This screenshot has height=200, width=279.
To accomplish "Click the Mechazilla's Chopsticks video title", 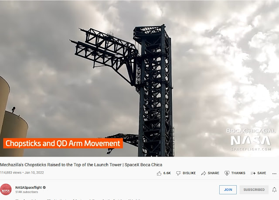I will (x=81, y=165).
